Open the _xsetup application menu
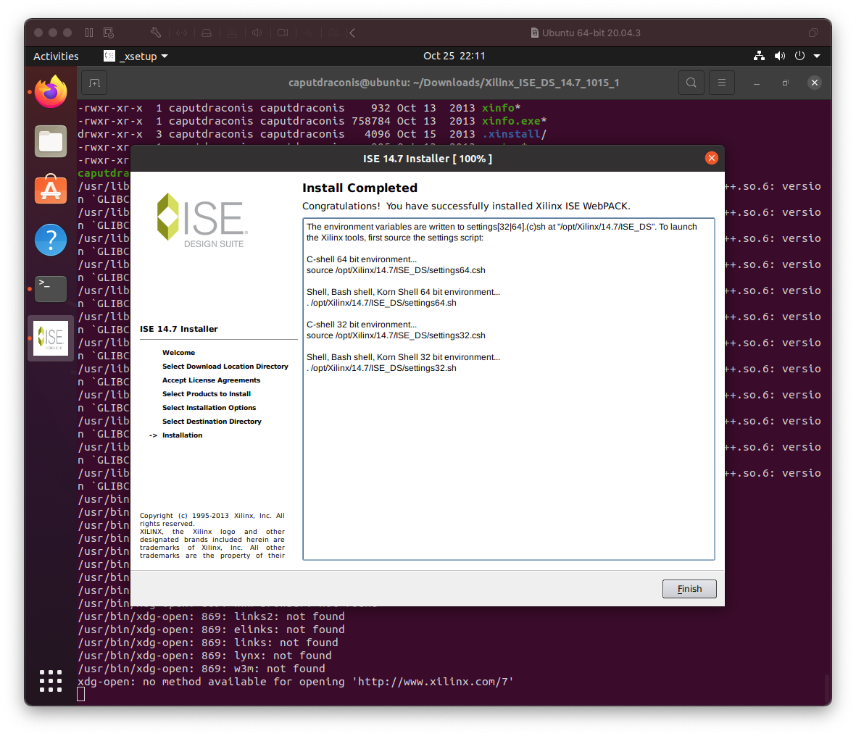 (136, 57)
